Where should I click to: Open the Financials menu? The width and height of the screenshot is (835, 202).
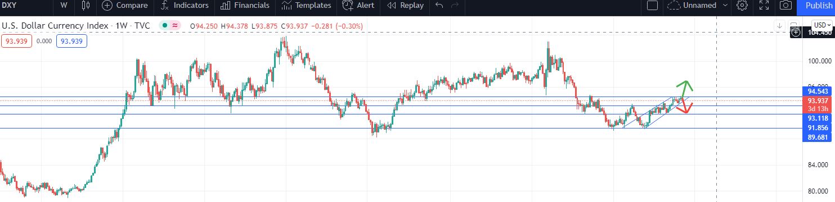[x=245, y=6]
